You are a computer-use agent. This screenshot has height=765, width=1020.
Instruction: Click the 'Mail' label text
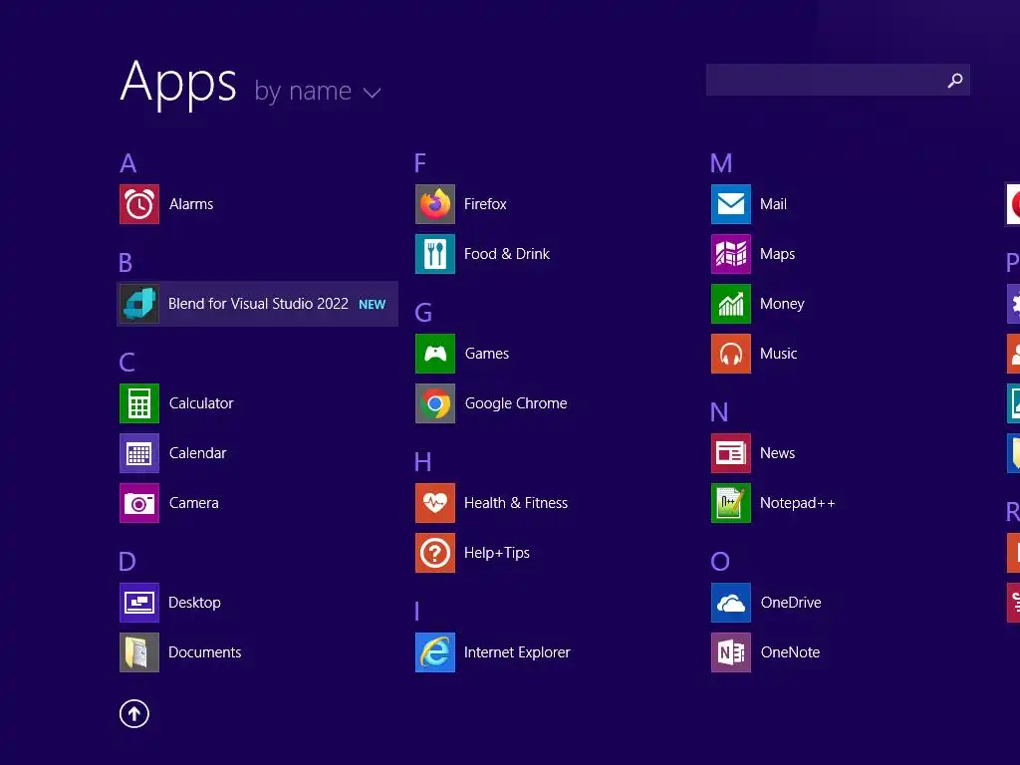point(773,204)
